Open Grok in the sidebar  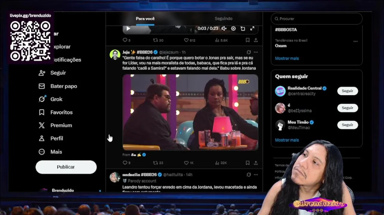click(x=51, y=99)
